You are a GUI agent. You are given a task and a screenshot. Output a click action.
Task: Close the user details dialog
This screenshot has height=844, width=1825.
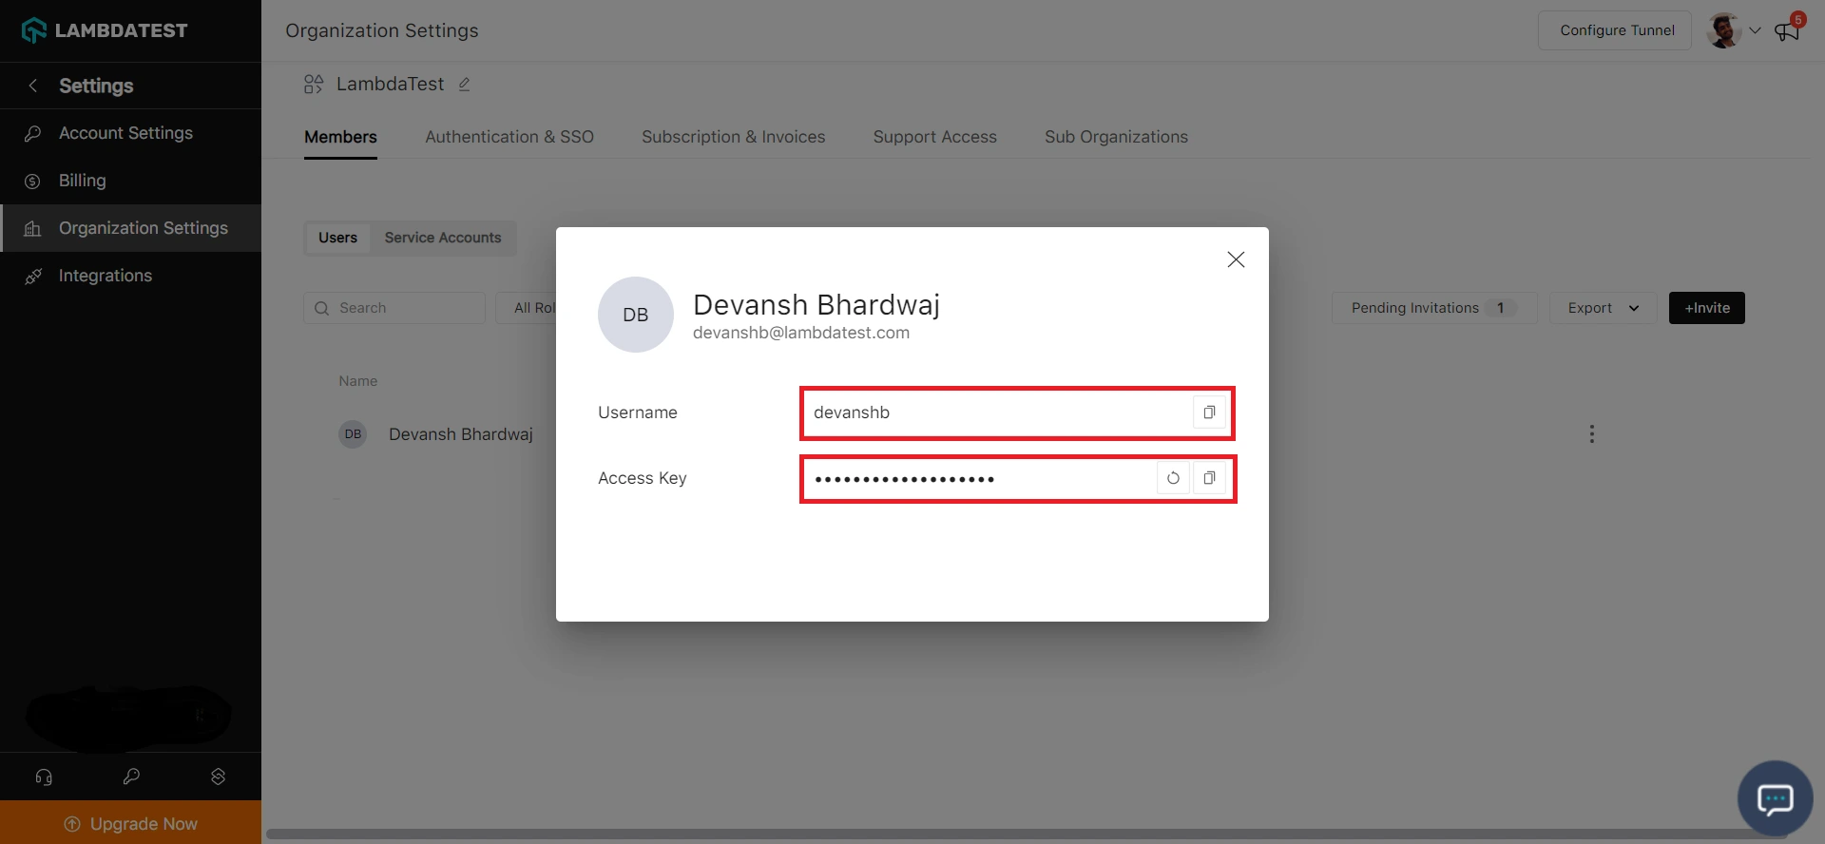(x=1235, y=259)
